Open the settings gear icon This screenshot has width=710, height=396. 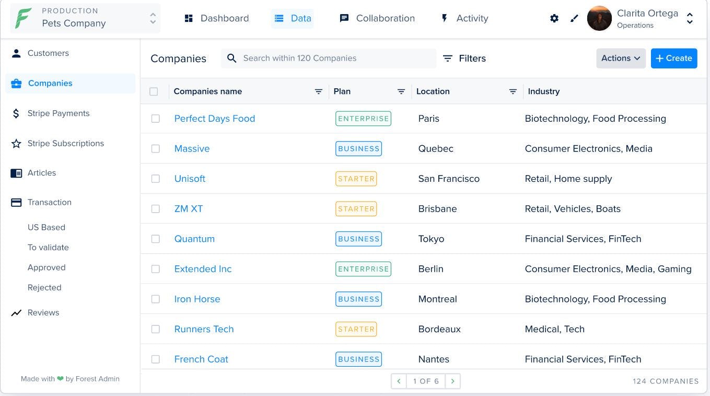(x=554, y=18)
